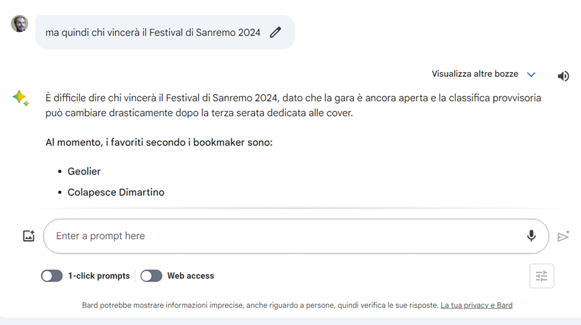The height and width of the screenshot is (325, 581).
Task: Expand the drafts chevron arrow
Action: click(x=531, y=74)
